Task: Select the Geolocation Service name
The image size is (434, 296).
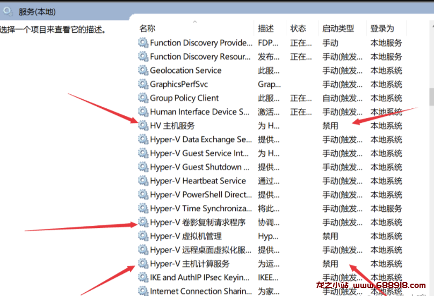Action: (x=186, y=70)
